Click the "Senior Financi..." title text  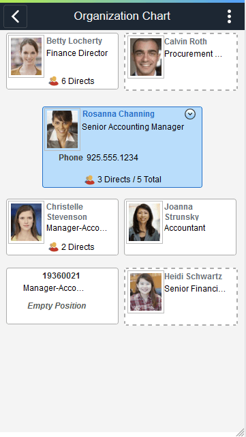(194, 289)
